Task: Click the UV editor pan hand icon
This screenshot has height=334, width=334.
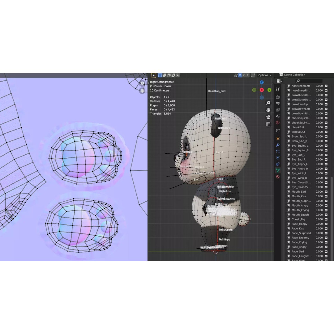Action: click(x=142, y=91)
